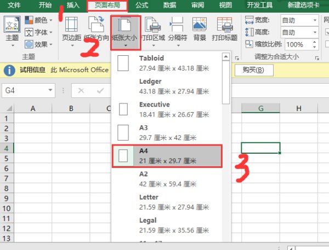The width and height of the screenshot is (329, 250).
Task: Click cell G4
Action: (x=261, y=148)
